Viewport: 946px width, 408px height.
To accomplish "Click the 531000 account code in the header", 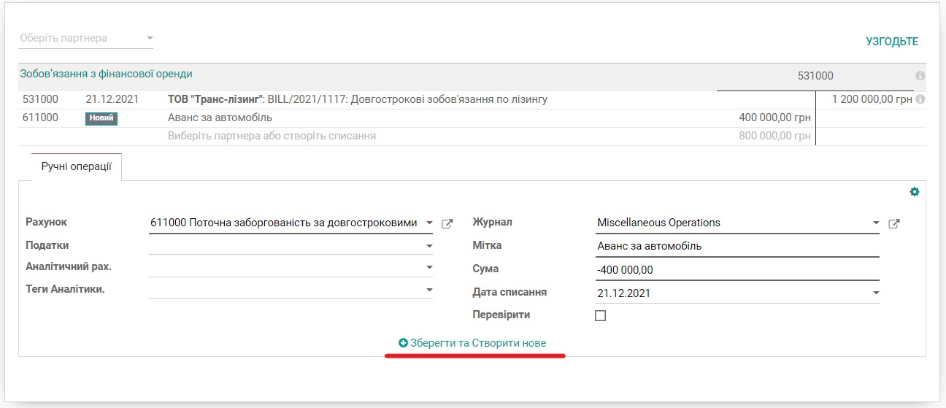I will pos(815,76).
